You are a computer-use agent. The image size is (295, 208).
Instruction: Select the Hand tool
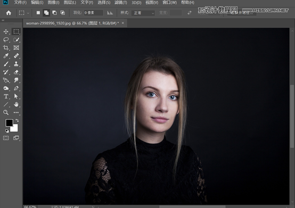pyautogui.click(x=16, y=104)
